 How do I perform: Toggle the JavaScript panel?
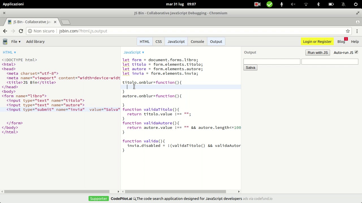(x=176, y=41)
